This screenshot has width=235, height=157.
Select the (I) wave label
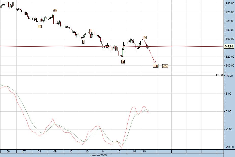tap(40, 27)
